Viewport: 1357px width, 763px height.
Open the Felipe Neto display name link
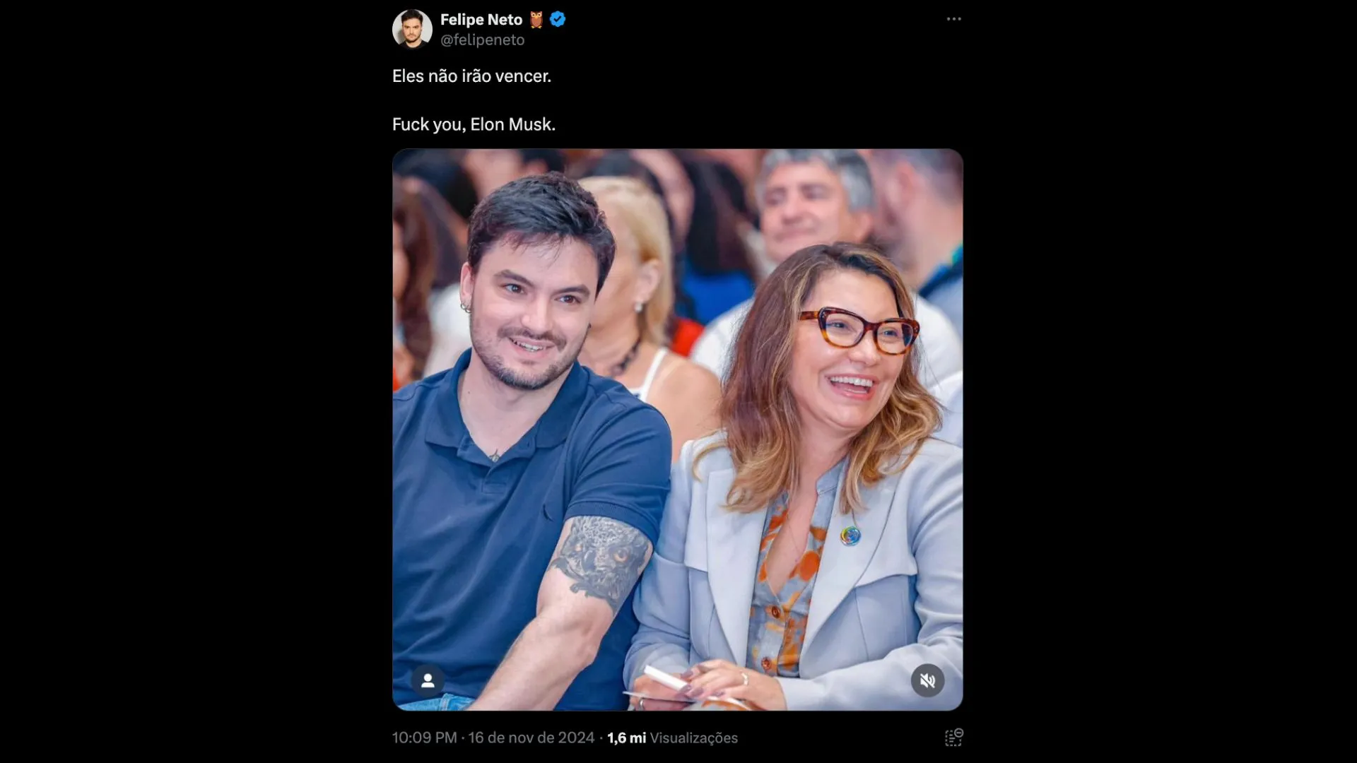click(x=481, y=20)
